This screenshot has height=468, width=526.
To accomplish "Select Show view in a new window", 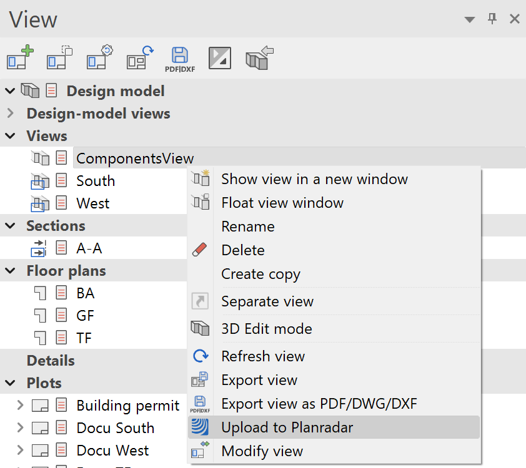I will (x=314, y=179).
